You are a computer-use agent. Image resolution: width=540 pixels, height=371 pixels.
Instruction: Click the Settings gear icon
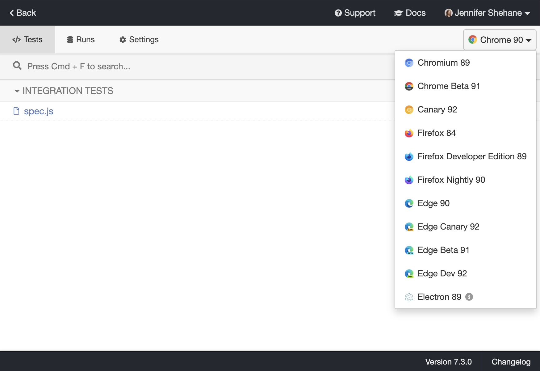pos(122,39)
